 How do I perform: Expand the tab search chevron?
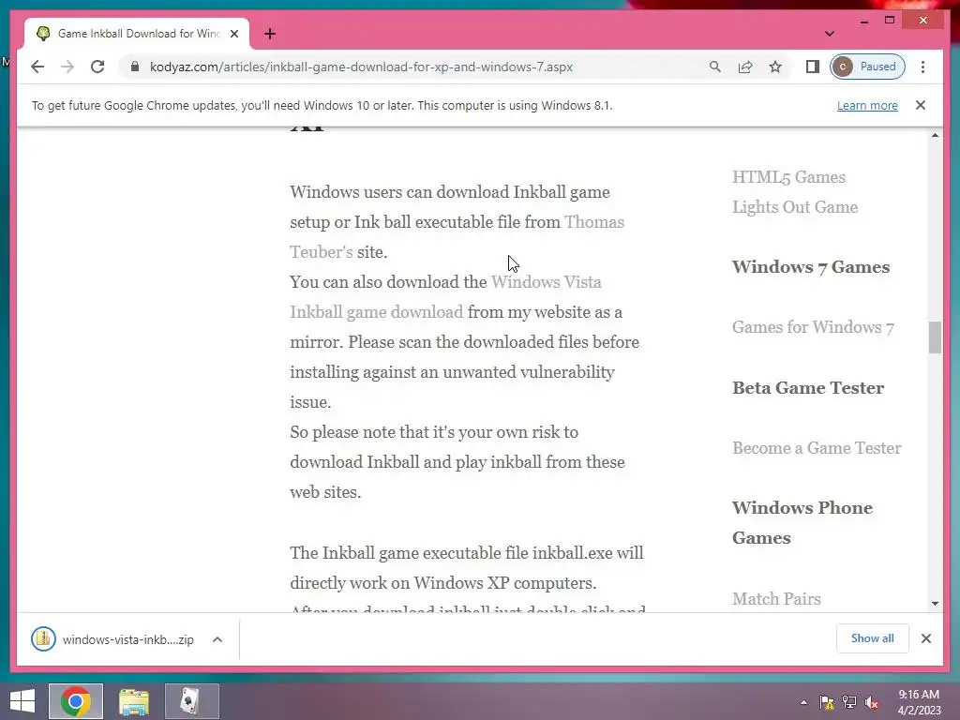pos(830,34)
